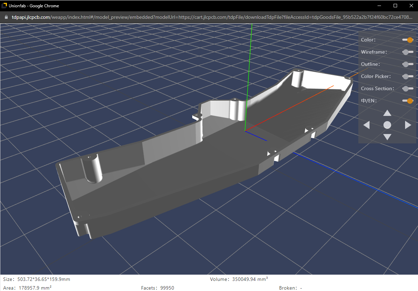Click the address bar URL
The image size is (418, 291).
(212, 17)
